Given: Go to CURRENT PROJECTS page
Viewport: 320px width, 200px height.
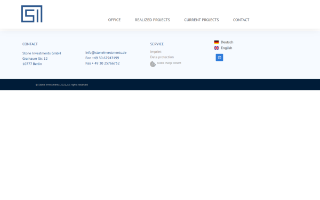Looking at the screenshot, I should click(202, 20).
